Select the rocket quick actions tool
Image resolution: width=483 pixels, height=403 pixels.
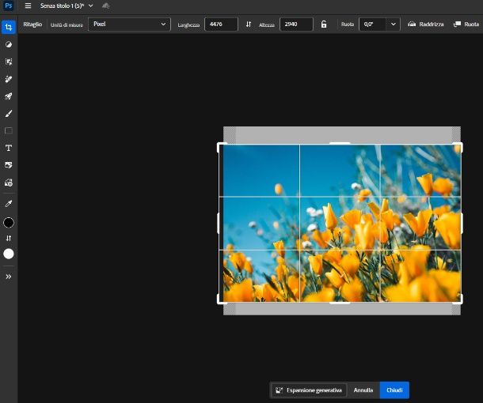(x=9, y=96)
